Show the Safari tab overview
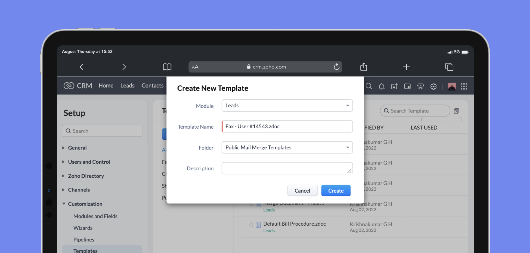This screenshot has height=253, width=530. pyautogui.click(x=449, y=67)
